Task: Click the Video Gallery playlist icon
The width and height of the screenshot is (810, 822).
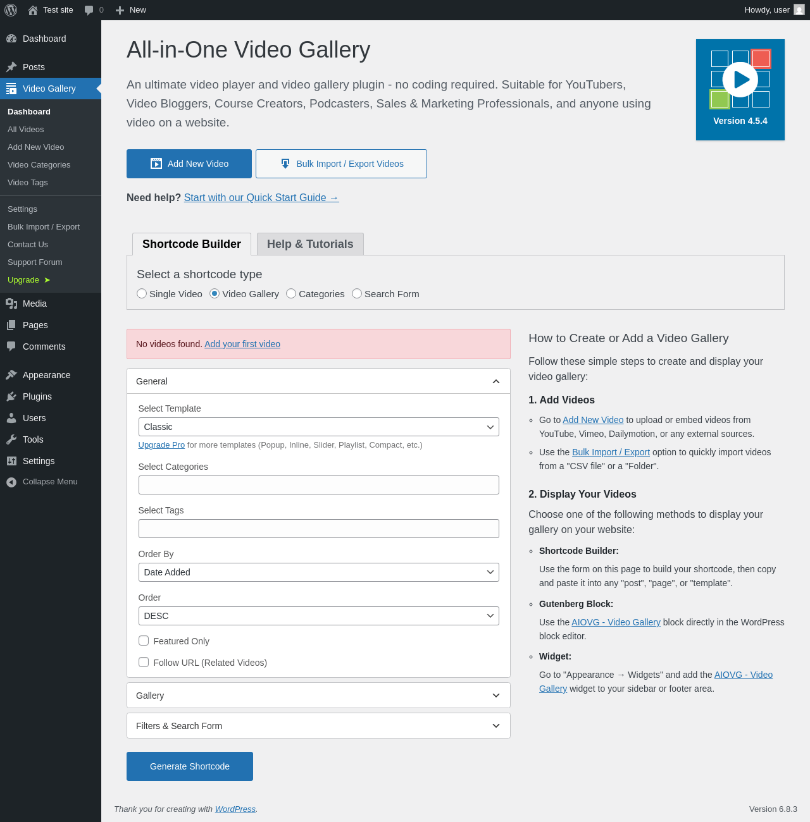Action: click(11, 89)
